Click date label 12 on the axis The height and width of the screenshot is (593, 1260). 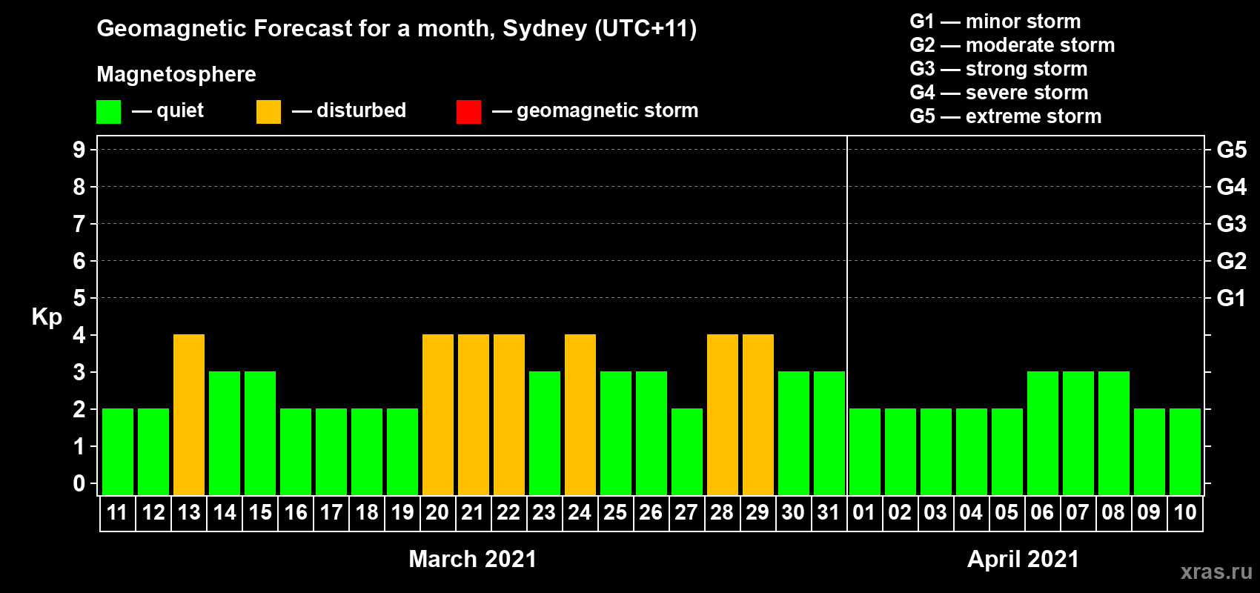click(153, 512)
